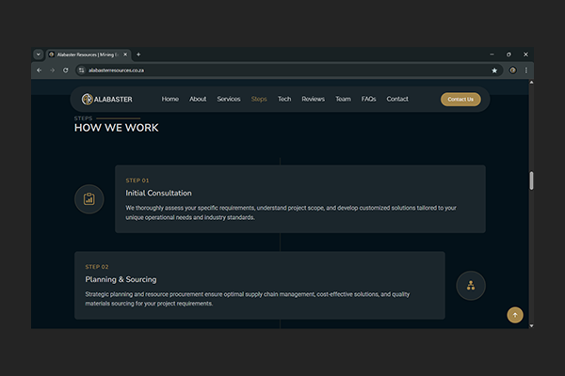Open the Chrome three-dot menu
The width and height of the screenshot is (565, 376).
(x=526, y=70)
